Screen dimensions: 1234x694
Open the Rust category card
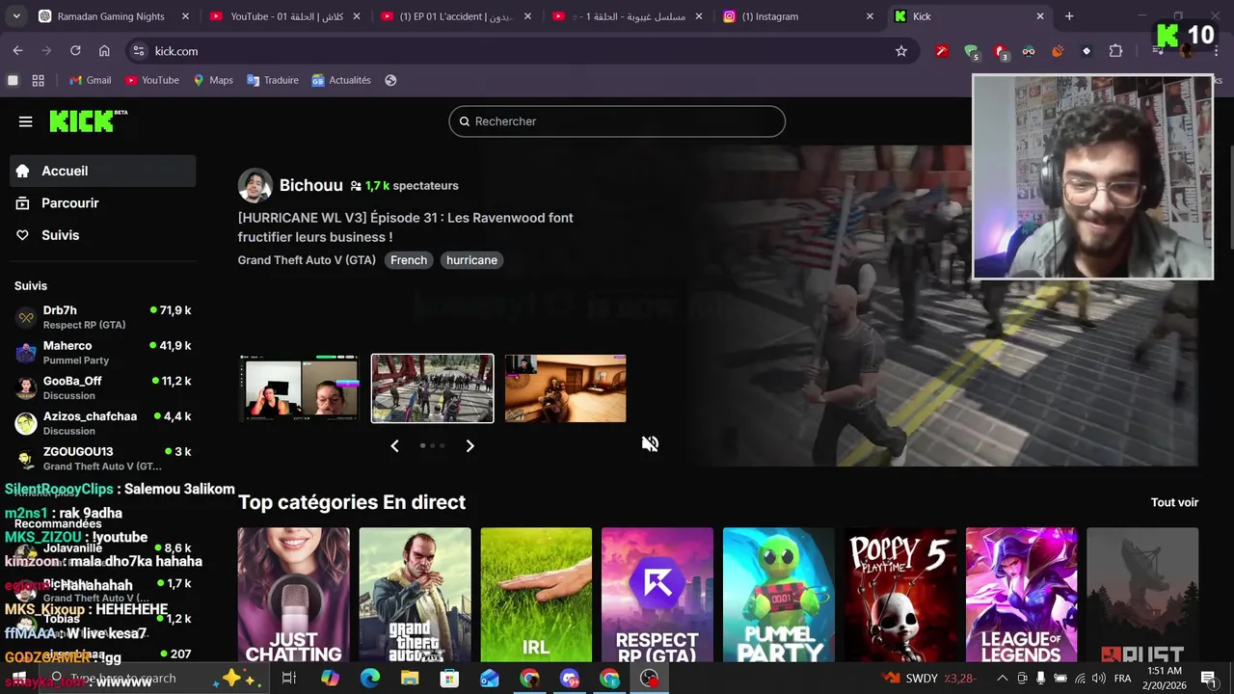coord(1142,595)
